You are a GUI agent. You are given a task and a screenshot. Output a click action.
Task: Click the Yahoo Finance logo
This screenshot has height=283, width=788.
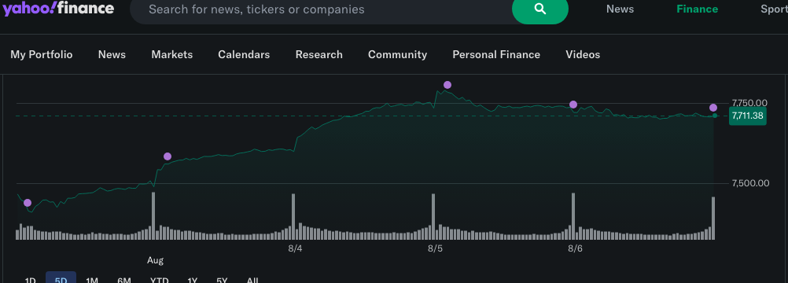(x=58, y=9)
